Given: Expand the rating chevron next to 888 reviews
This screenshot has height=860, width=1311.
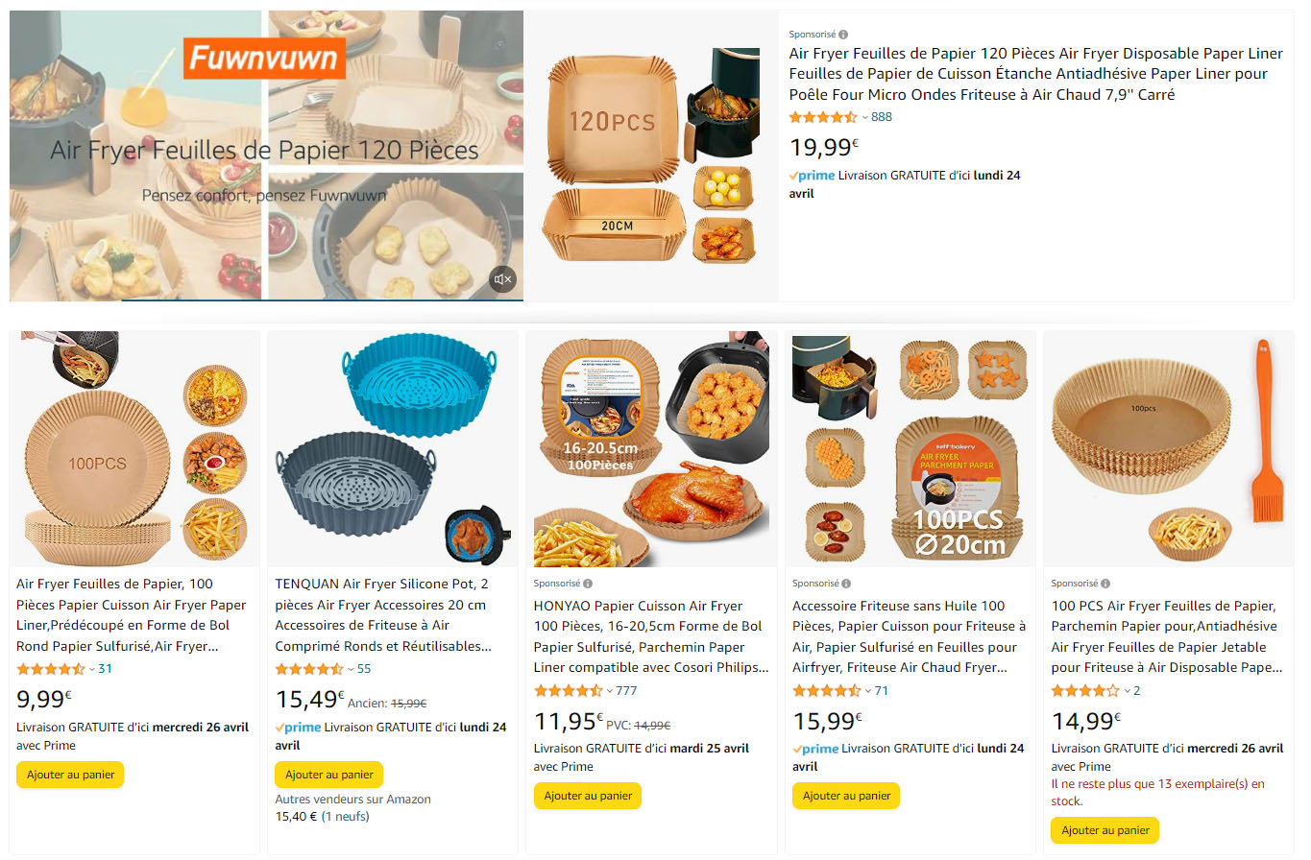Looking at the screenshot, I should tap(864, 117).
